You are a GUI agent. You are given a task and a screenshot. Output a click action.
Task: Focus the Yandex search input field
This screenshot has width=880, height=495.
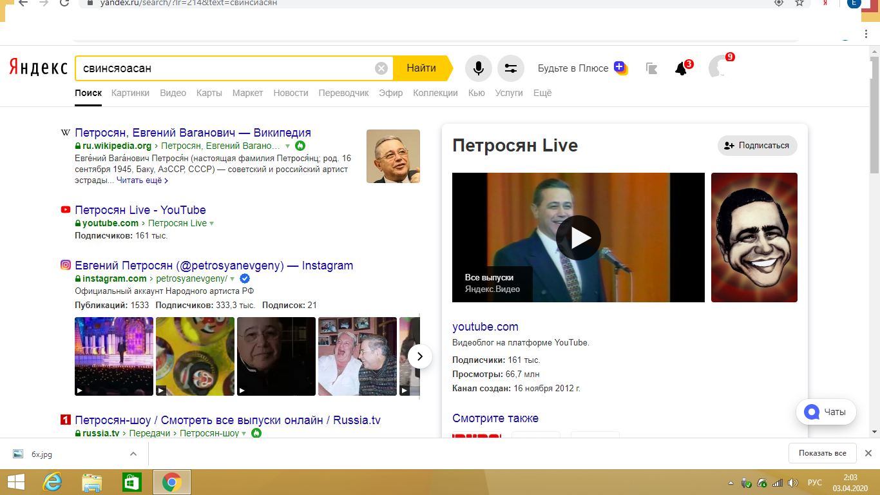tap(225, 68)
